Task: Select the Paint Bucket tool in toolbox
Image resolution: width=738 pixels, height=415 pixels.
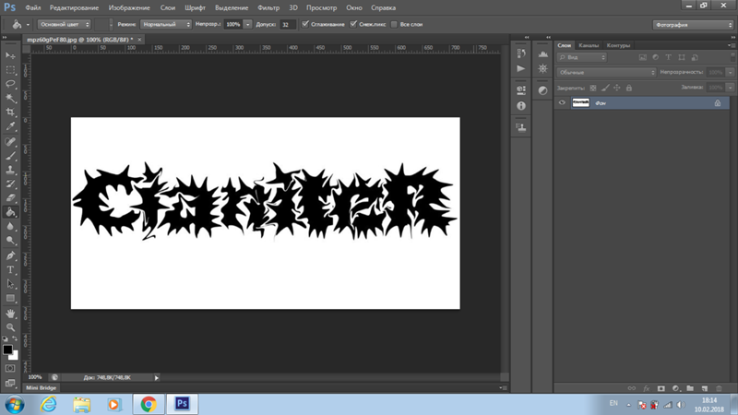Action: pos(10,212)
